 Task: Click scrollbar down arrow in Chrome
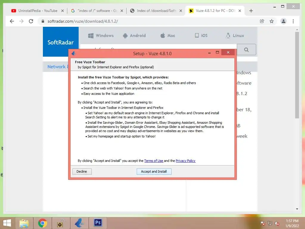click(x=297, y=209)
